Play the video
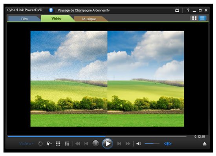The width and height of the screenshot is (216, 156). [x=108, y=143]
